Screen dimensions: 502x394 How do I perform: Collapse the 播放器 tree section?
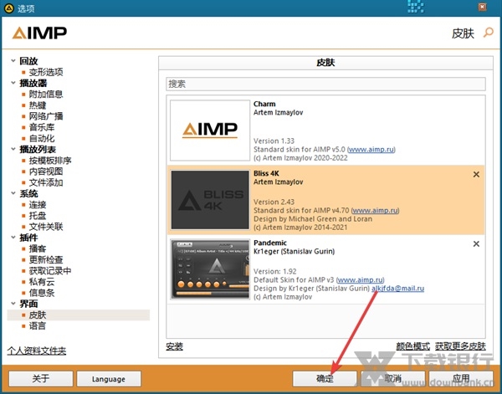click(x=13, y=83)
